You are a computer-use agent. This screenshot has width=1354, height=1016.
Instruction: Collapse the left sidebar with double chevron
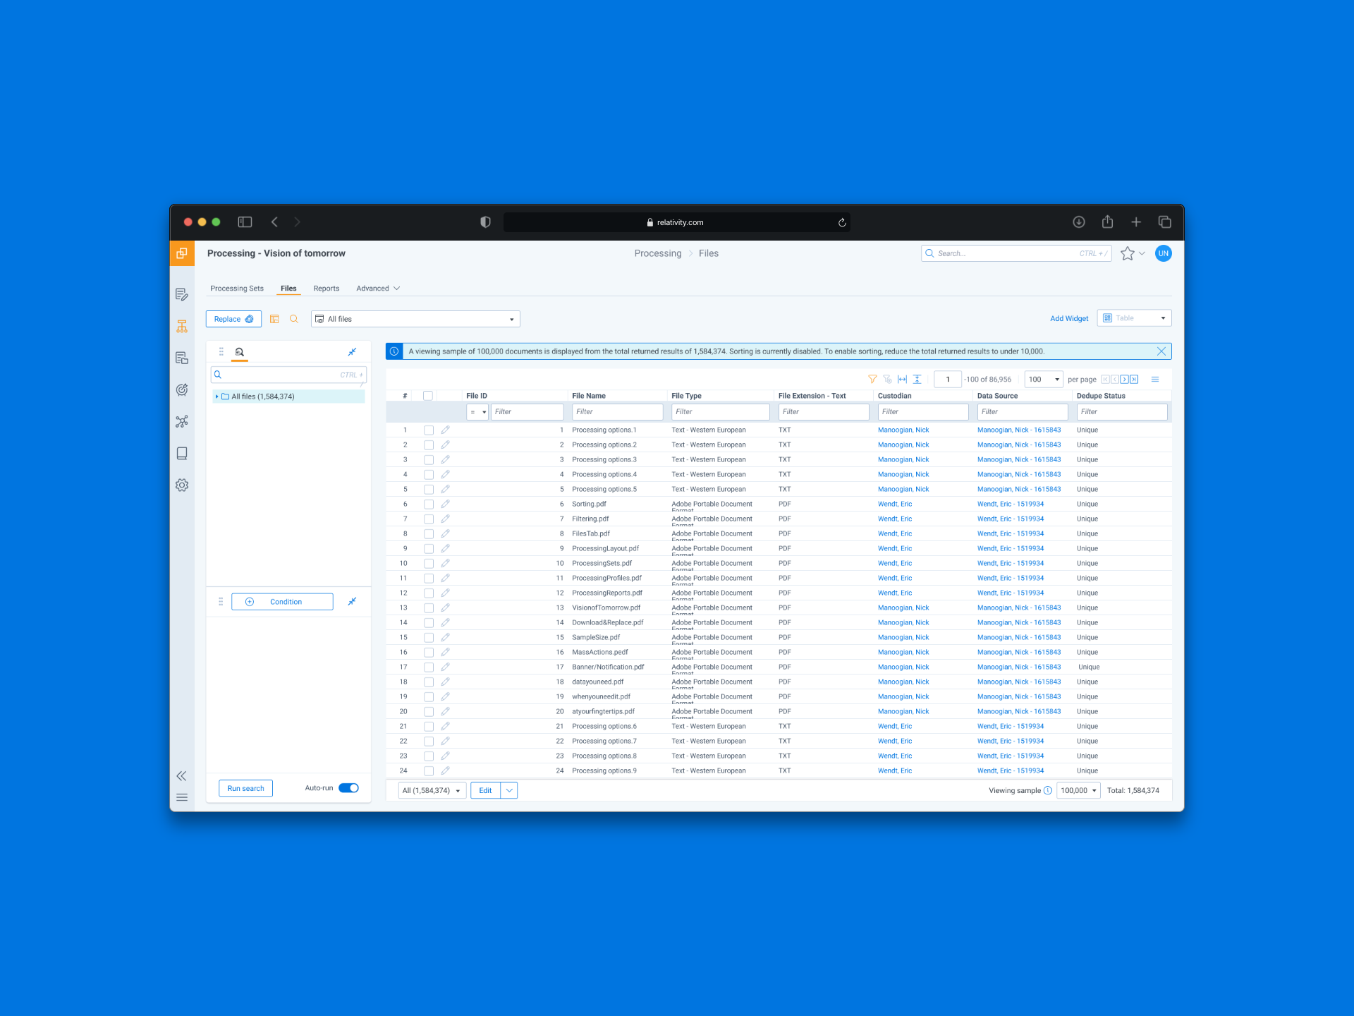[182, 775]
